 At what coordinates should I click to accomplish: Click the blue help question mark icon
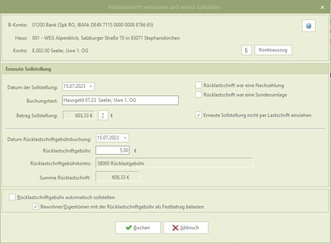[x=309, y=26]
